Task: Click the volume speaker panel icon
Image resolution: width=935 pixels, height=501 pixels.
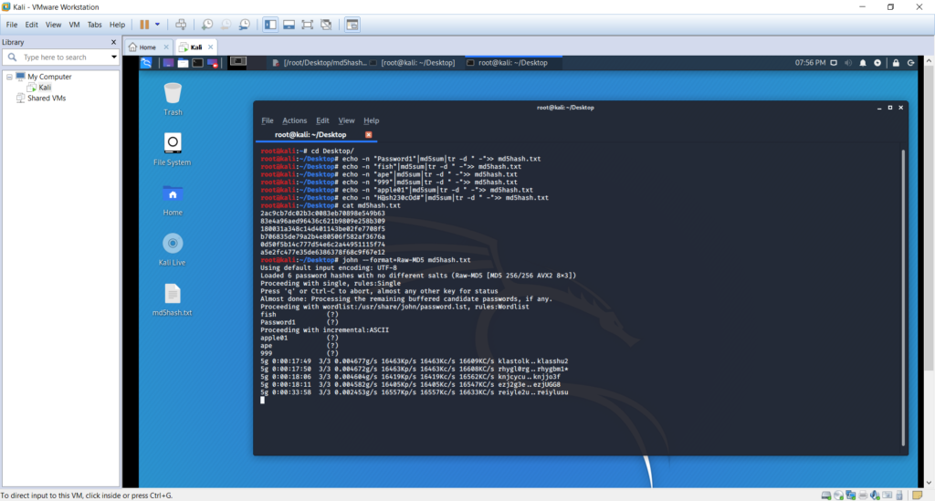Action: (848, 63)
